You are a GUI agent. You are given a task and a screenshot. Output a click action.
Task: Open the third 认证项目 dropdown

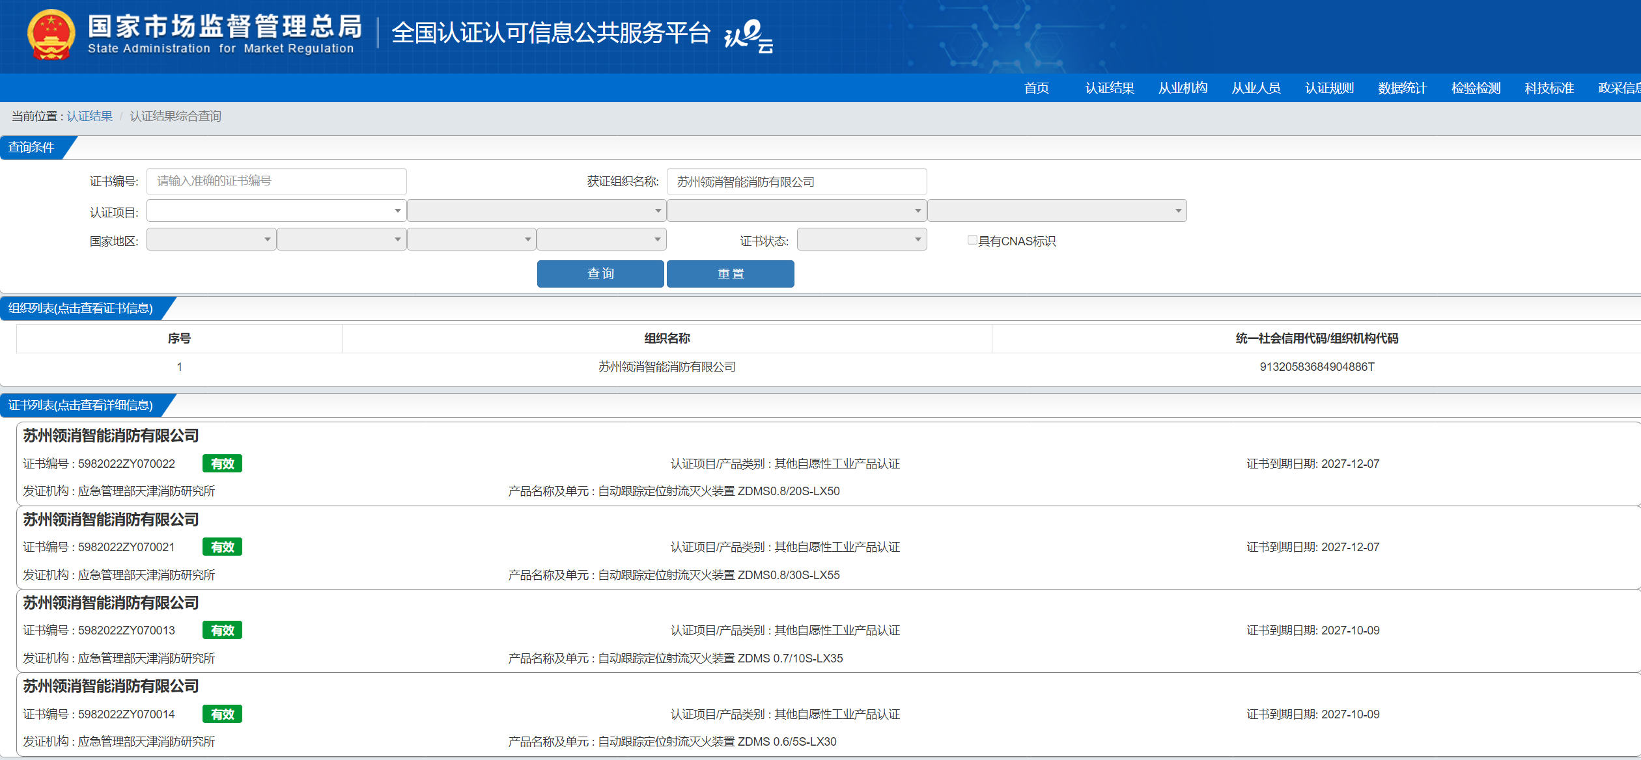point(797,211)
